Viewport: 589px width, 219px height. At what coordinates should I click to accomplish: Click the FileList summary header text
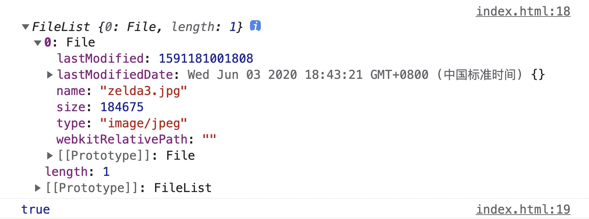(137, 27)
